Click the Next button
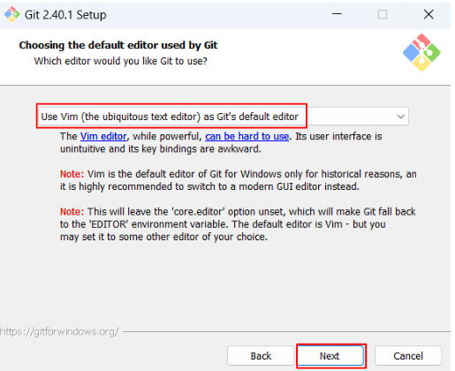455x371 pixels. [x=330, y=356]
